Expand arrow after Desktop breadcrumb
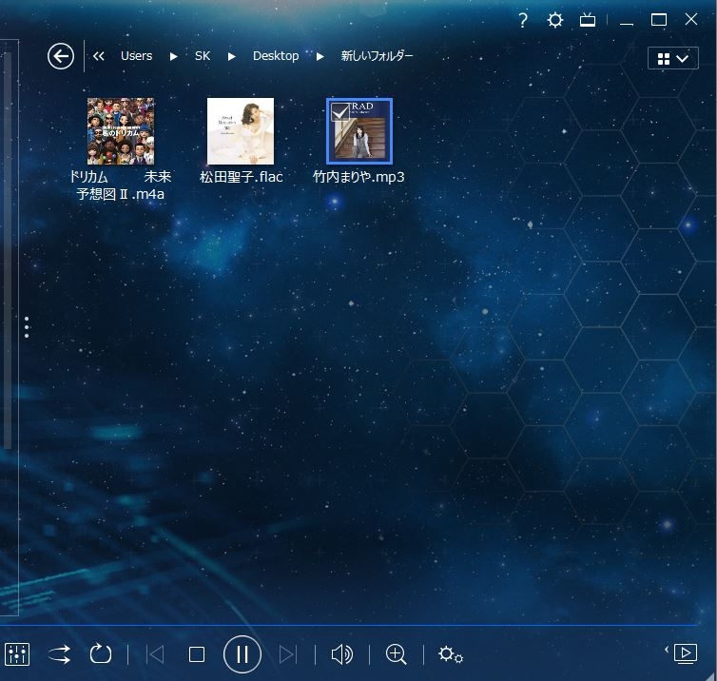This screenshot has width=717, height=681. click(320, 57)
